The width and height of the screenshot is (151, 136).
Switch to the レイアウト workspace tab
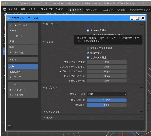pyautogui.click(x=76, y=9)
